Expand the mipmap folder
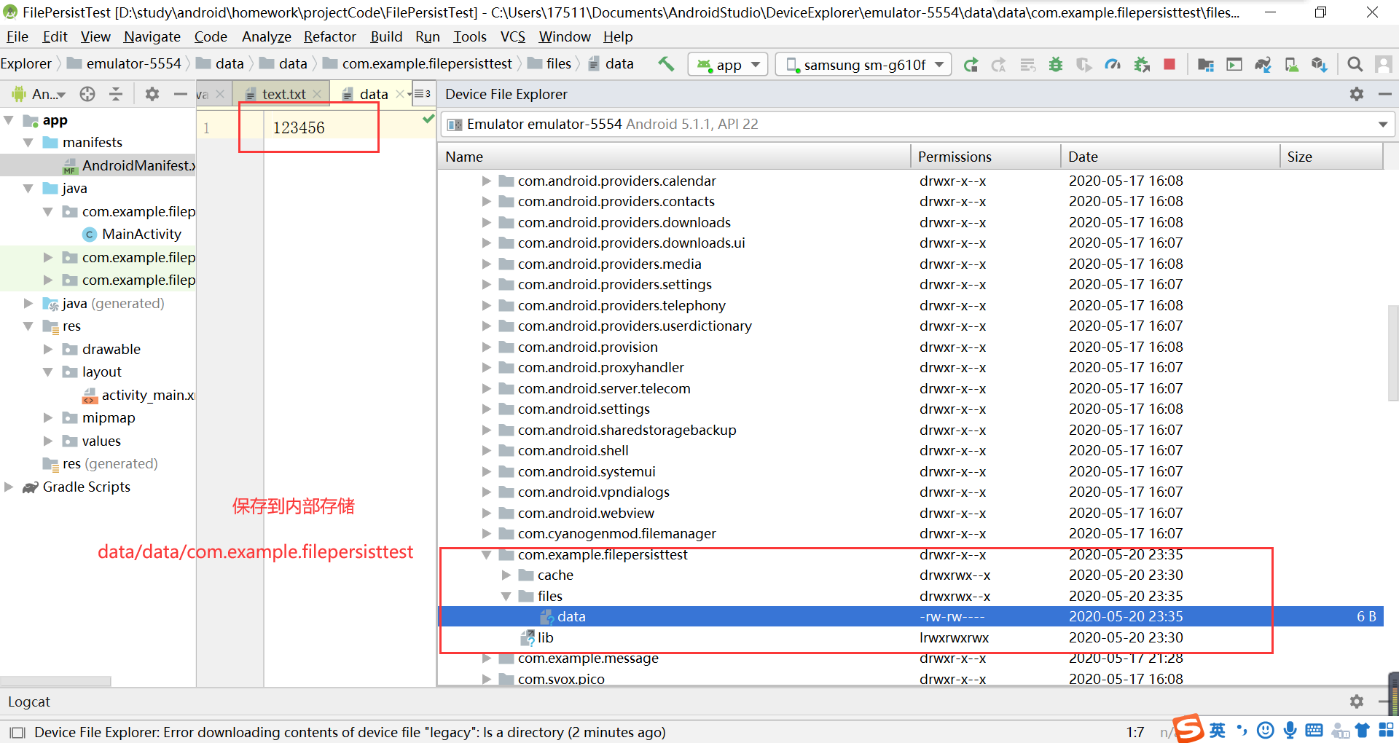 pyautogui.click(x=48, y=418)
